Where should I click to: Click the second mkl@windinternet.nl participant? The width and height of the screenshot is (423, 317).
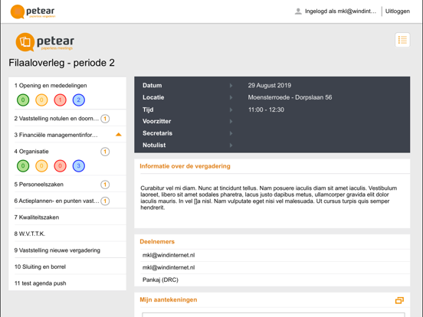(169, 268)
